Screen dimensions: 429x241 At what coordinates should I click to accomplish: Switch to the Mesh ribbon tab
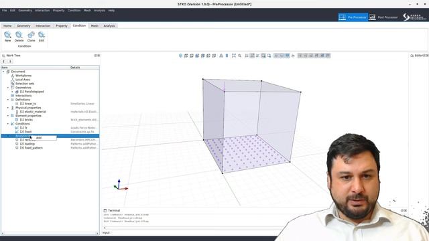coord(95,25)
